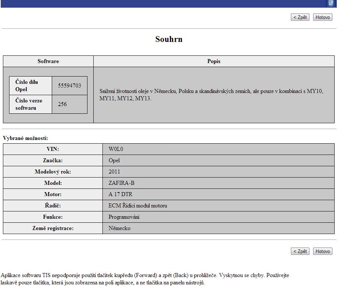The height and width of the screenshot is (292, 339).
Task: Click the Souhrn page heading
Action: pyautogui.click(x=169, y=39)
